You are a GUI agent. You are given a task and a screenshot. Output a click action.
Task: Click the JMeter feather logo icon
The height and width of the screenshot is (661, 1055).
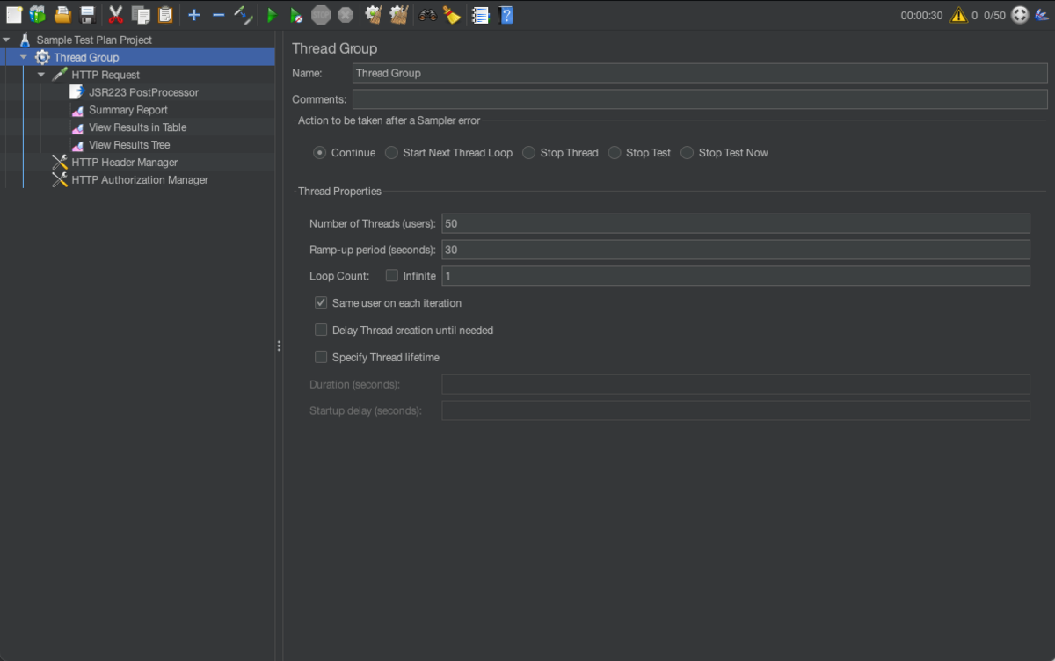(1042, 15)
